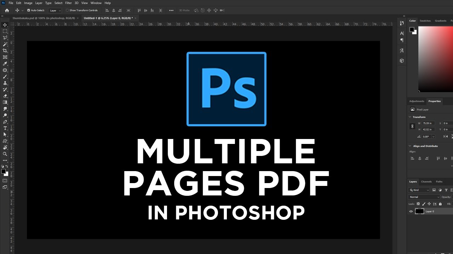Screen dimensions: 453x254
Task: Select the Horizontal Type tool
Action: pos(5,128)
